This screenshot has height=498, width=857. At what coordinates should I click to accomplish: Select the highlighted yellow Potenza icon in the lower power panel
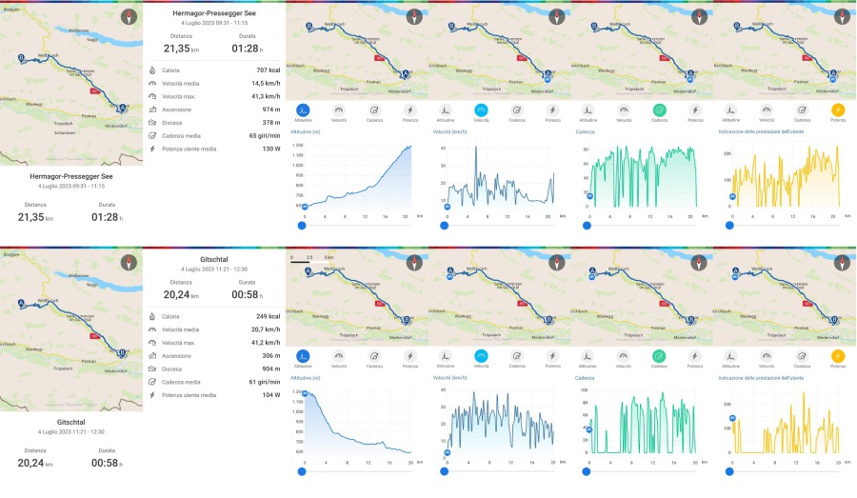[838, 355]
